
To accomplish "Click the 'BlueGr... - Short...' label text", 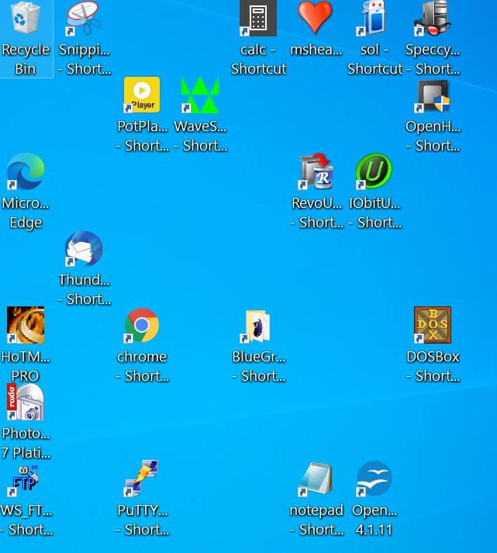I will (x=258, y=366).
